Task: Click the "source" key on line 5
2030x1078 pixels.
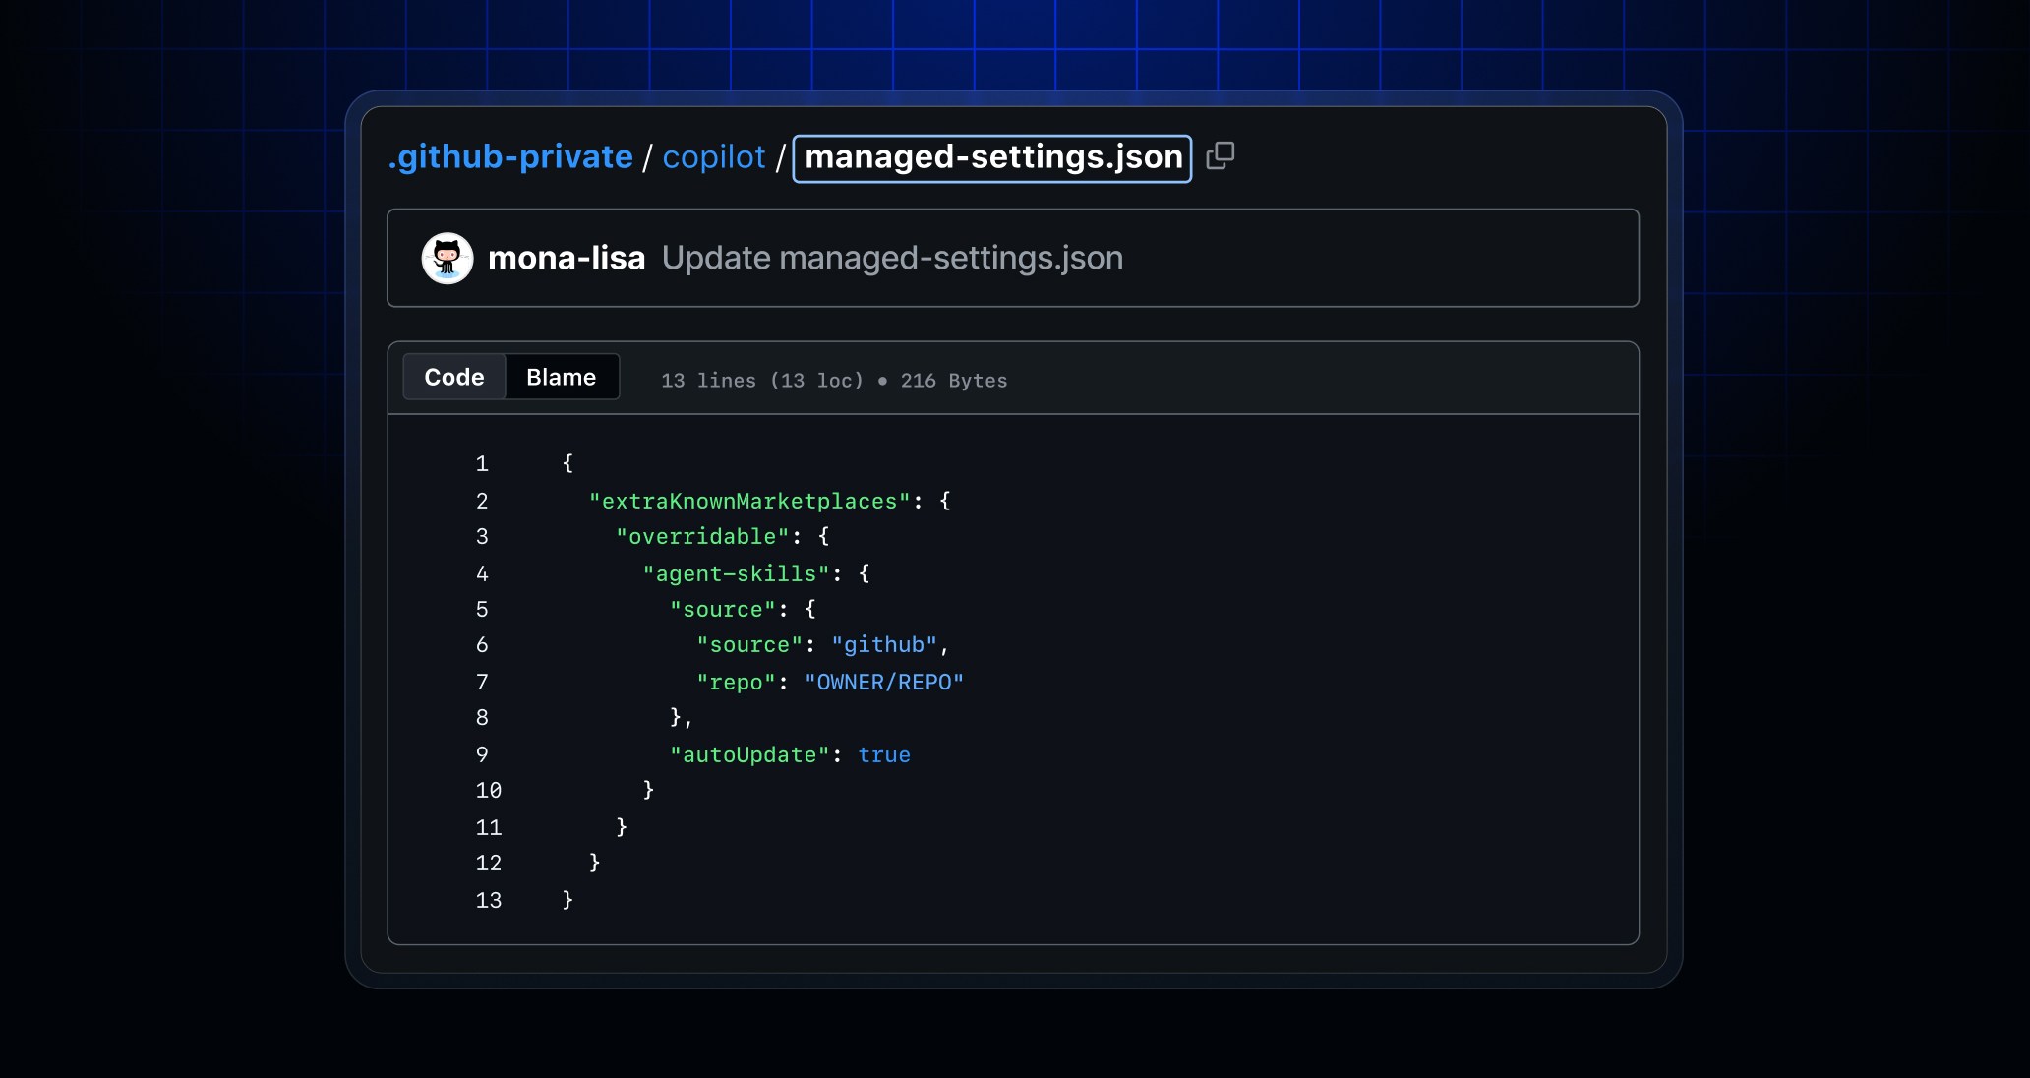Action: (723, 609)
